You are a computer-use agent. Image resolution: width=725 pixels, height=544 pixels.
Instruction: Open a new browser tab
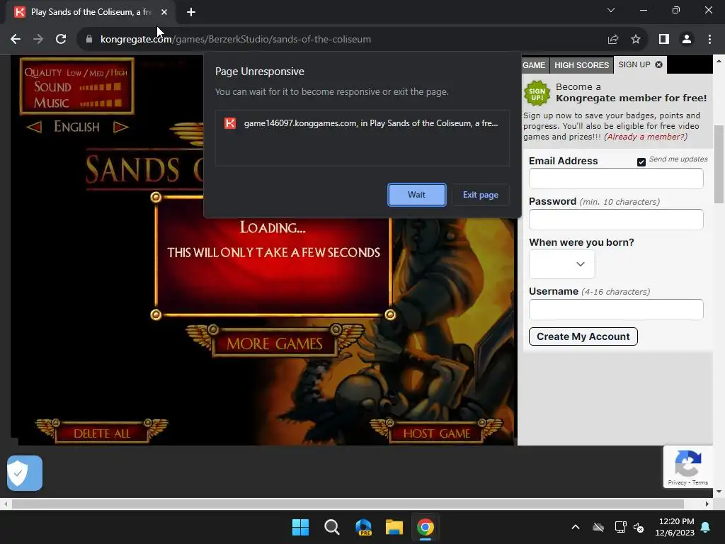tap(191, 12)
